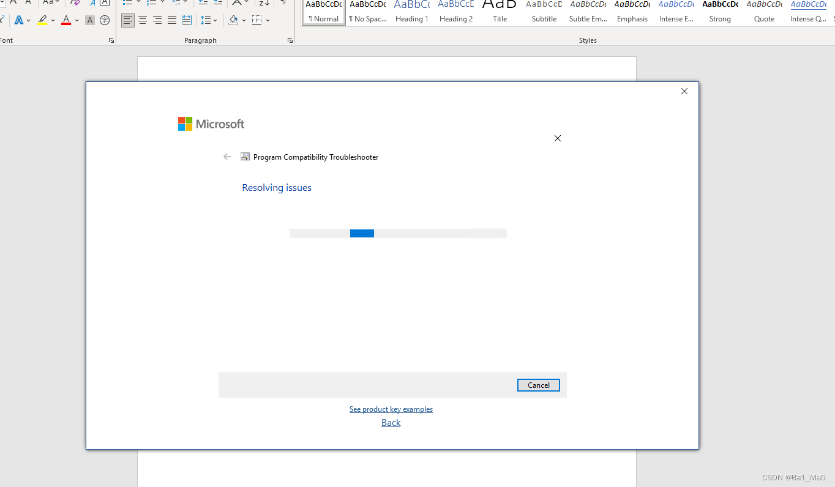This screenshot has height=487, width=835.
Task: Open the Font dialog launcher
Action: click(111, 40)
